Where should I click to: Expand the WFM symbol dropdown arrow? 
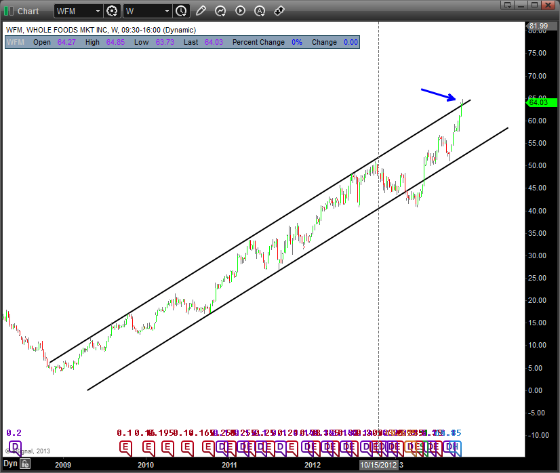click(98, 11)
